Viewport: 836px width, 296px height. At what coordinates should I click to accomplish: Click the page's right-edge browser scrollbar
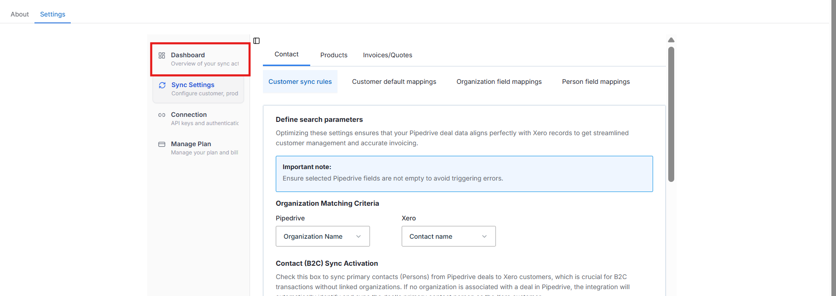833,148
